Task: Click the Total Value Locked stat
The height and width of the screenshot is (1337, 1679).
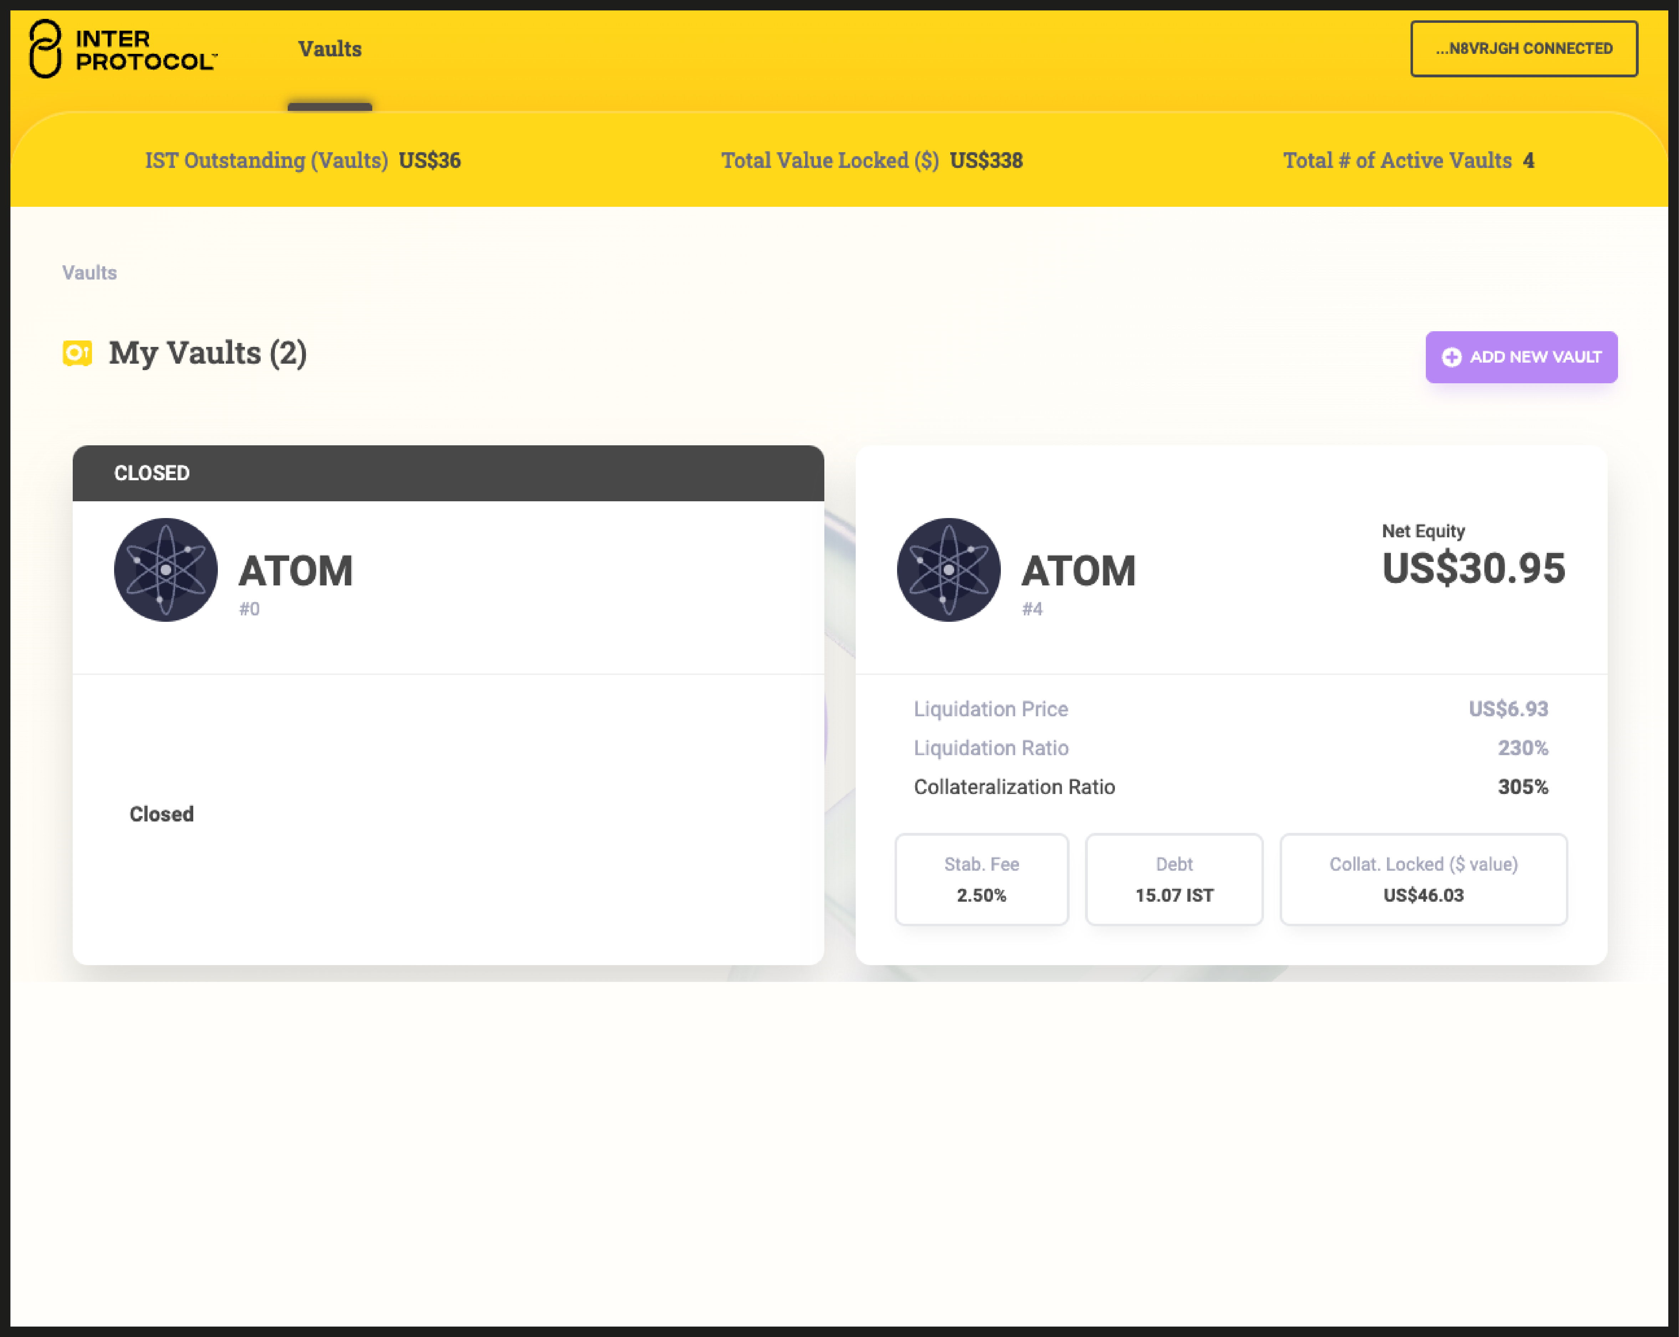Action: (871, 160)
